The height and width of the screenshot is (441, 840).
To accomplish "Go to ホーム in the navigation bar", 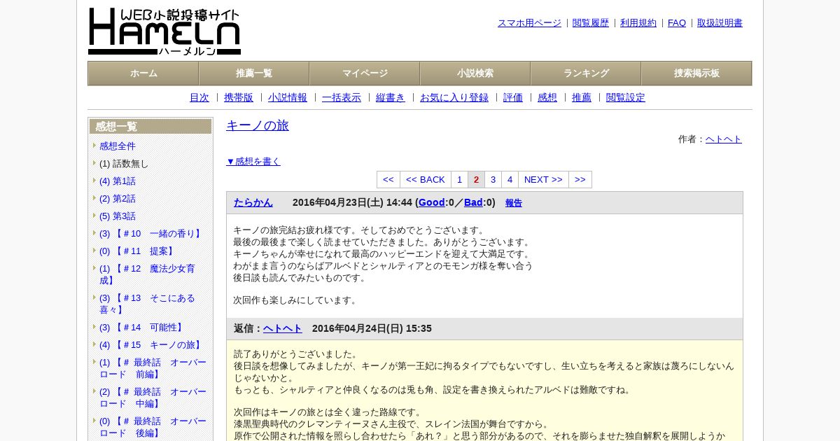I will [143, 73].
